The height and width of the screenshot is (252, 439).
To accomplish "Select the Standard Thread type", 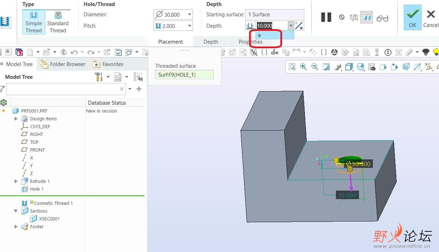I will click(58, 22).
